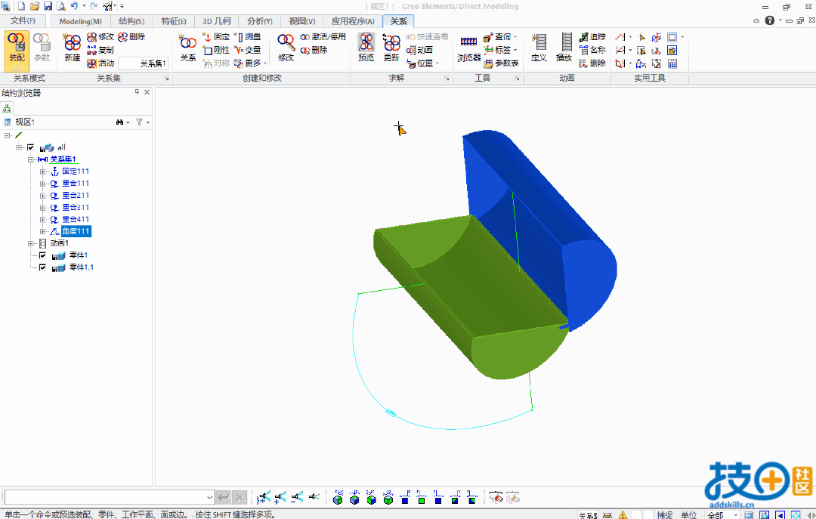816x519 pixels.
Task: Select the 变量 relation tool
Action: (x=247, y=50)
